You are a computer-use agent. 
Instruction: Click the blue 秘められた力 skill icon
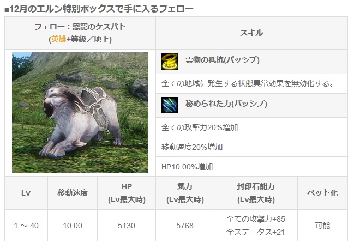(170, 105)
